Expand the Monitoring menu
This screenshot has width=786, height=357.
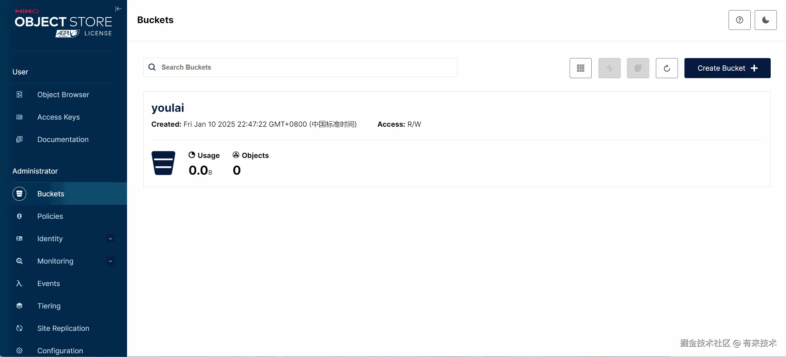tap(55, 261)
